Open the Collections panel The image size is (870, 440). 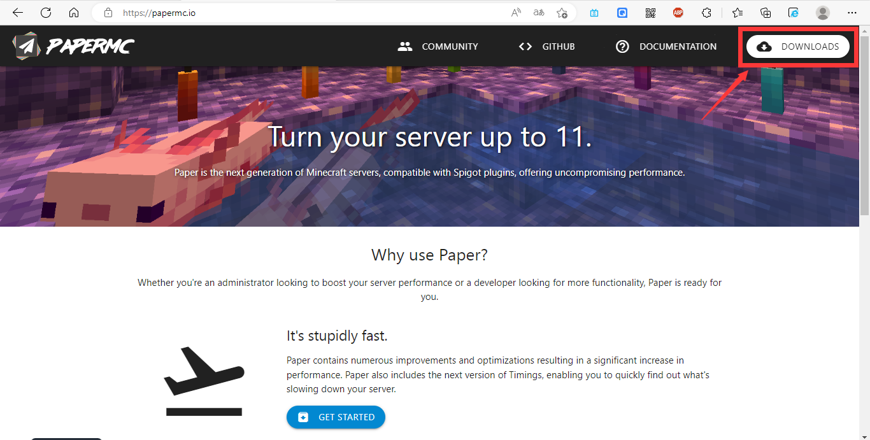[x=766, y=13]
